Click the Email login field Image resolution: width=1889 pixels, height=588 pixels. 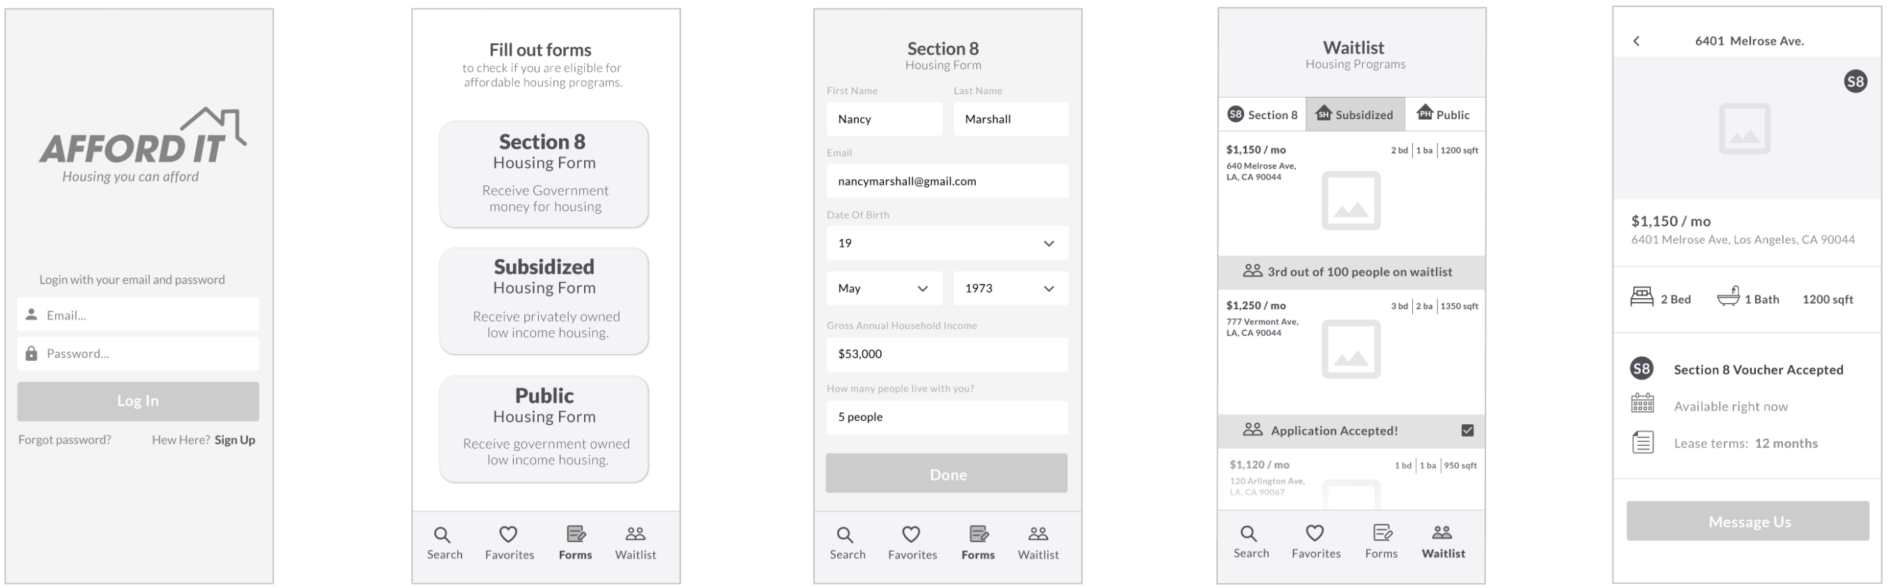coord(138,316)
